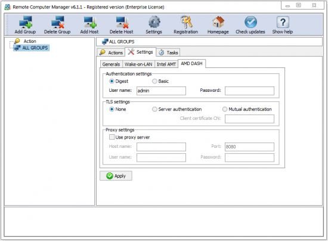
Task: Switch to the Intel AMT tab
Action: (x=166, y=64)
